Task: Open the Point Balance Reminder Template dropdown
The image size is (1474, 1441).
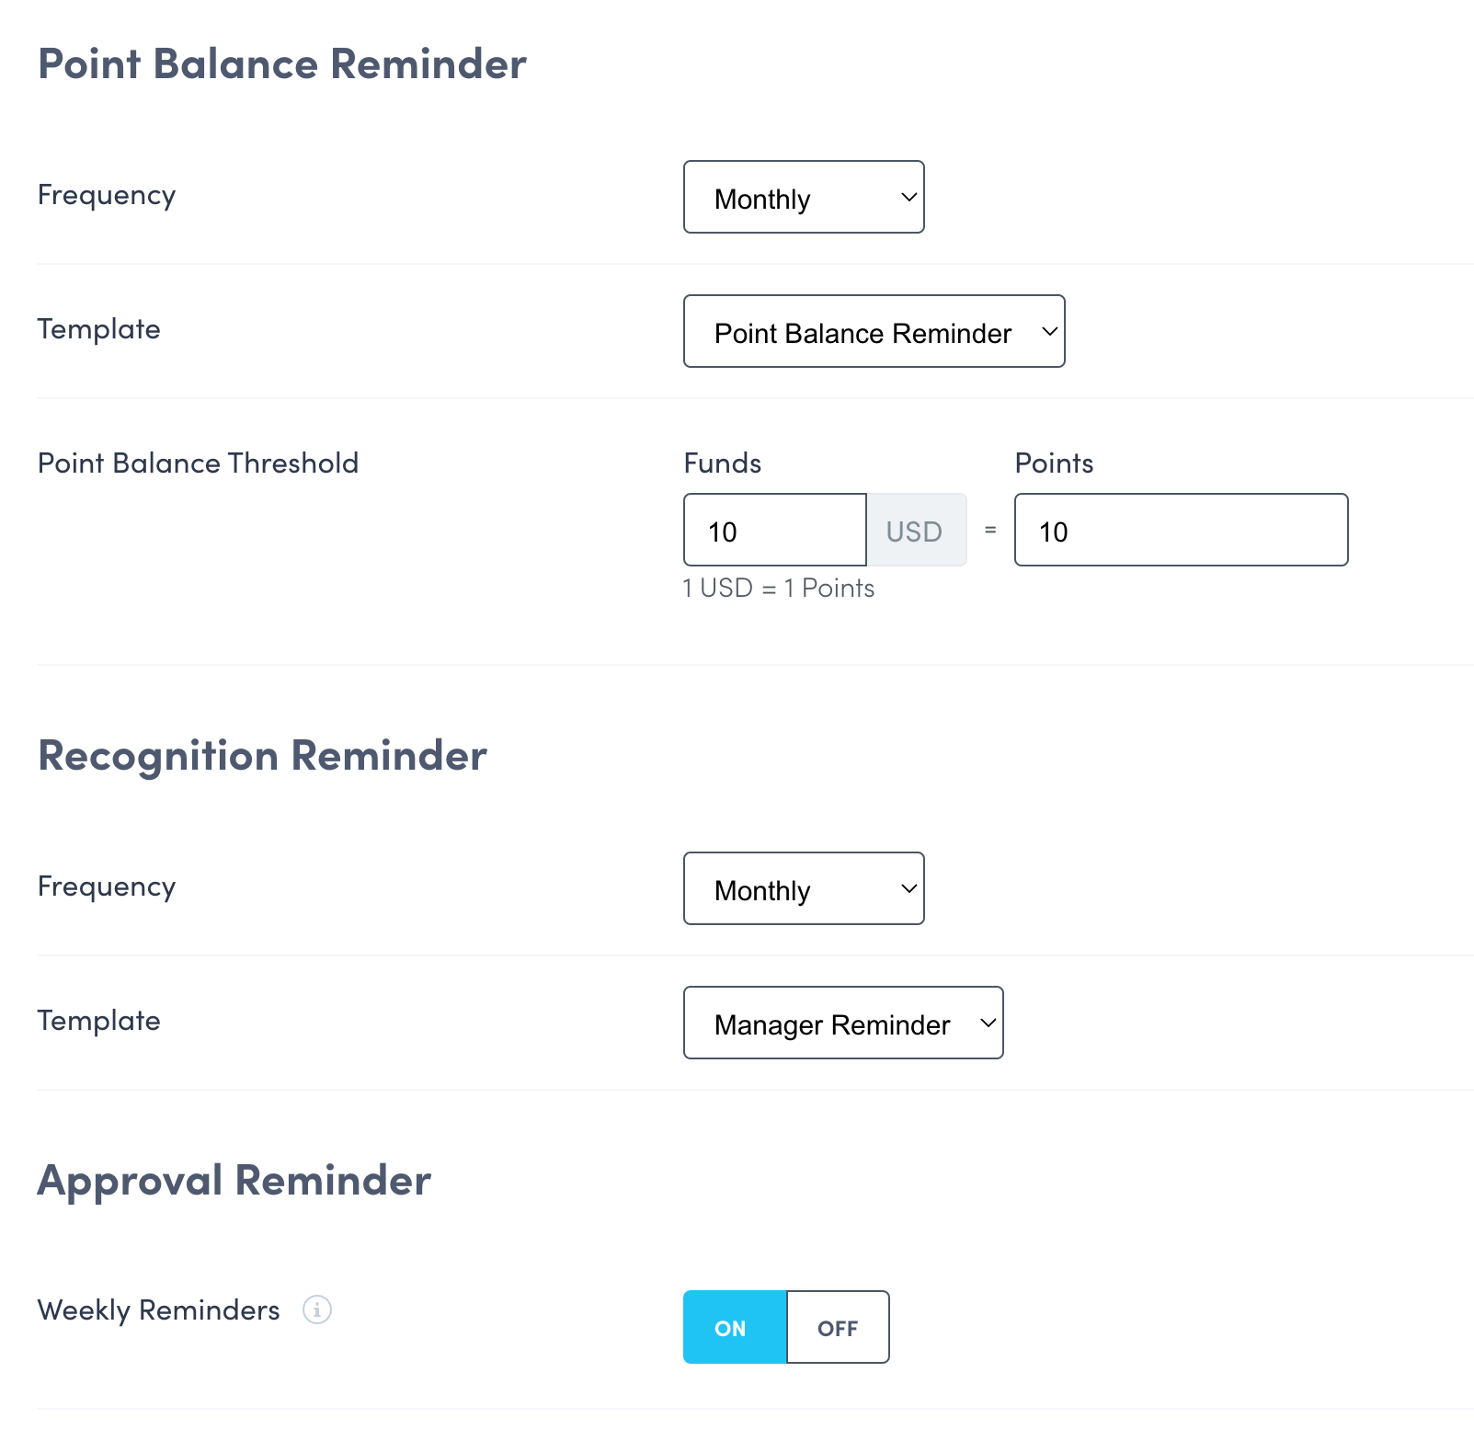Action: coord(873,332)
